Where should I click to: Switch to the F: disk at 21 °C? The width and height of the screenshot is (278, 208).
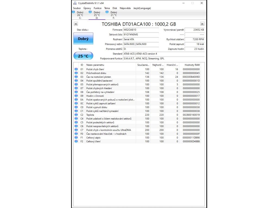[x=113, y=15]
